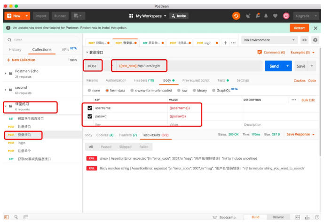Select the binary body radio option

pos(194,90)
